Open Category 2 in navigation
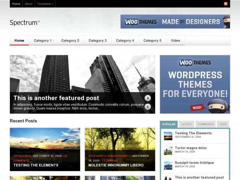Screen dimensions: 240x180 (x=70, y=40)
